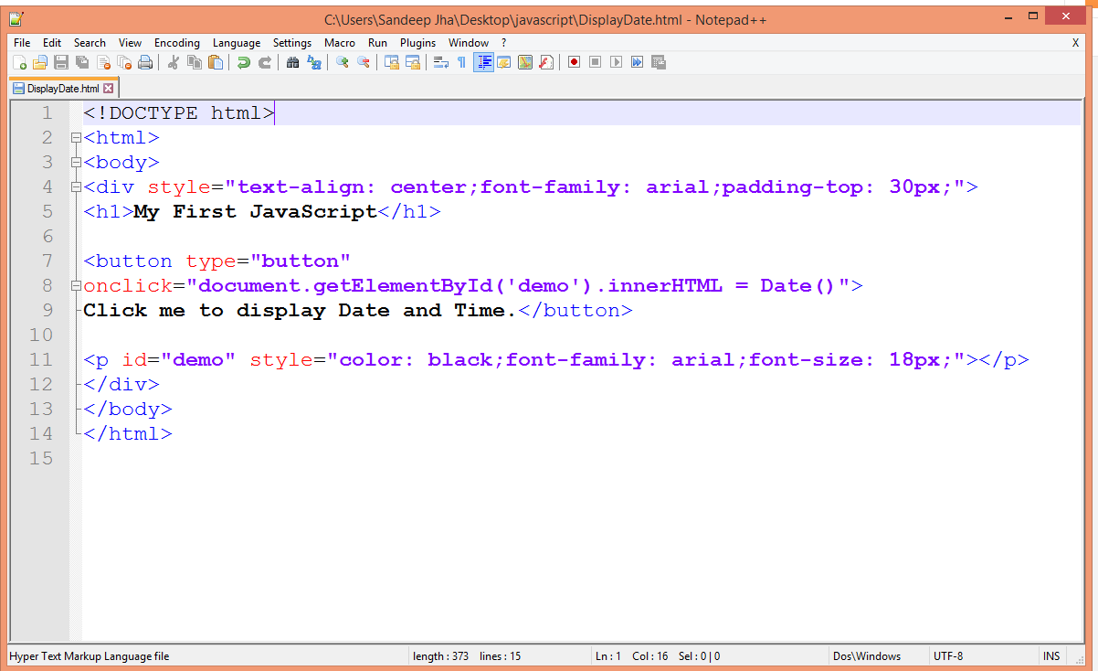Image resolution: width=1098 pixels, height=671 pixels.
Task: Click the UTF-8 encoding status bar field
Action: click(x=947, y=655)
